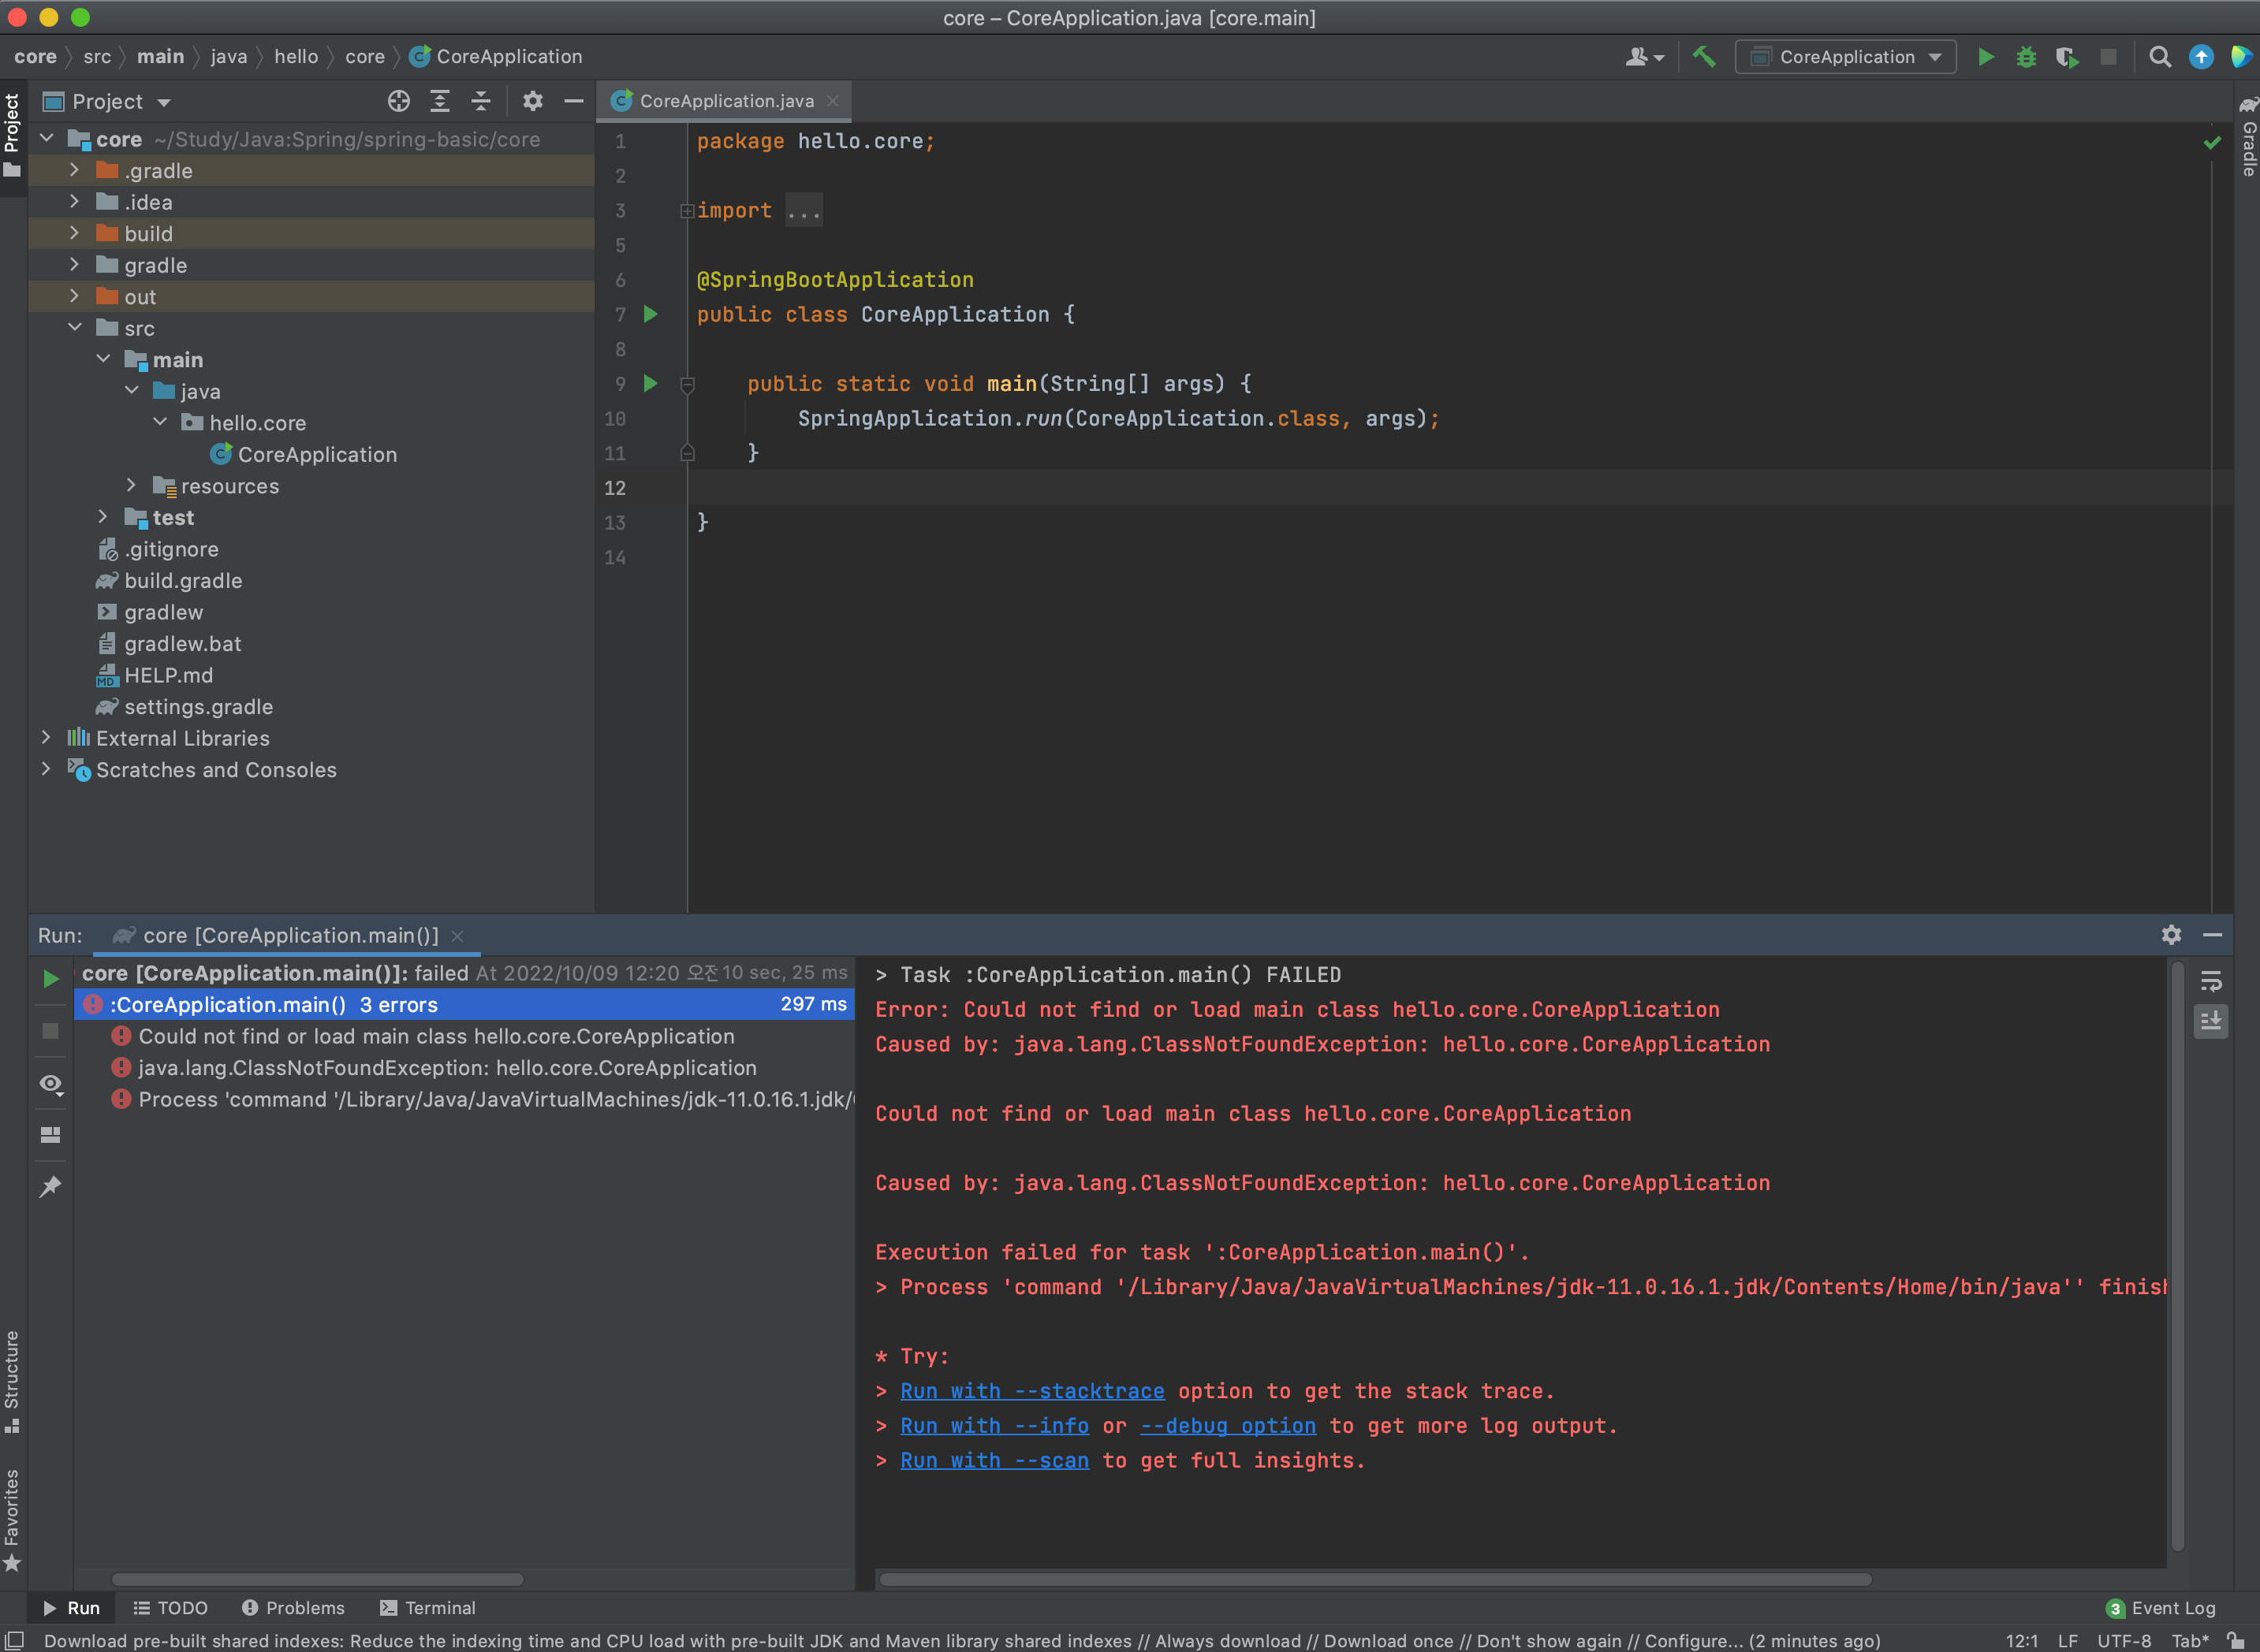Open the Terminal tool tab
The width and height of the screenshot is (2260, 1652).
click(x=427, y=1608)
